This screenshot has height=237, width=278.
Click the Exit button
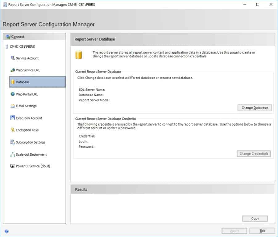tap(262, 231)
